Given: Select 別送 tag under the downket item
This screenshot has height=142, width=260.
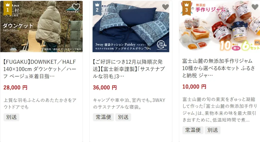Looking at the screenshot, I should 11,117.
